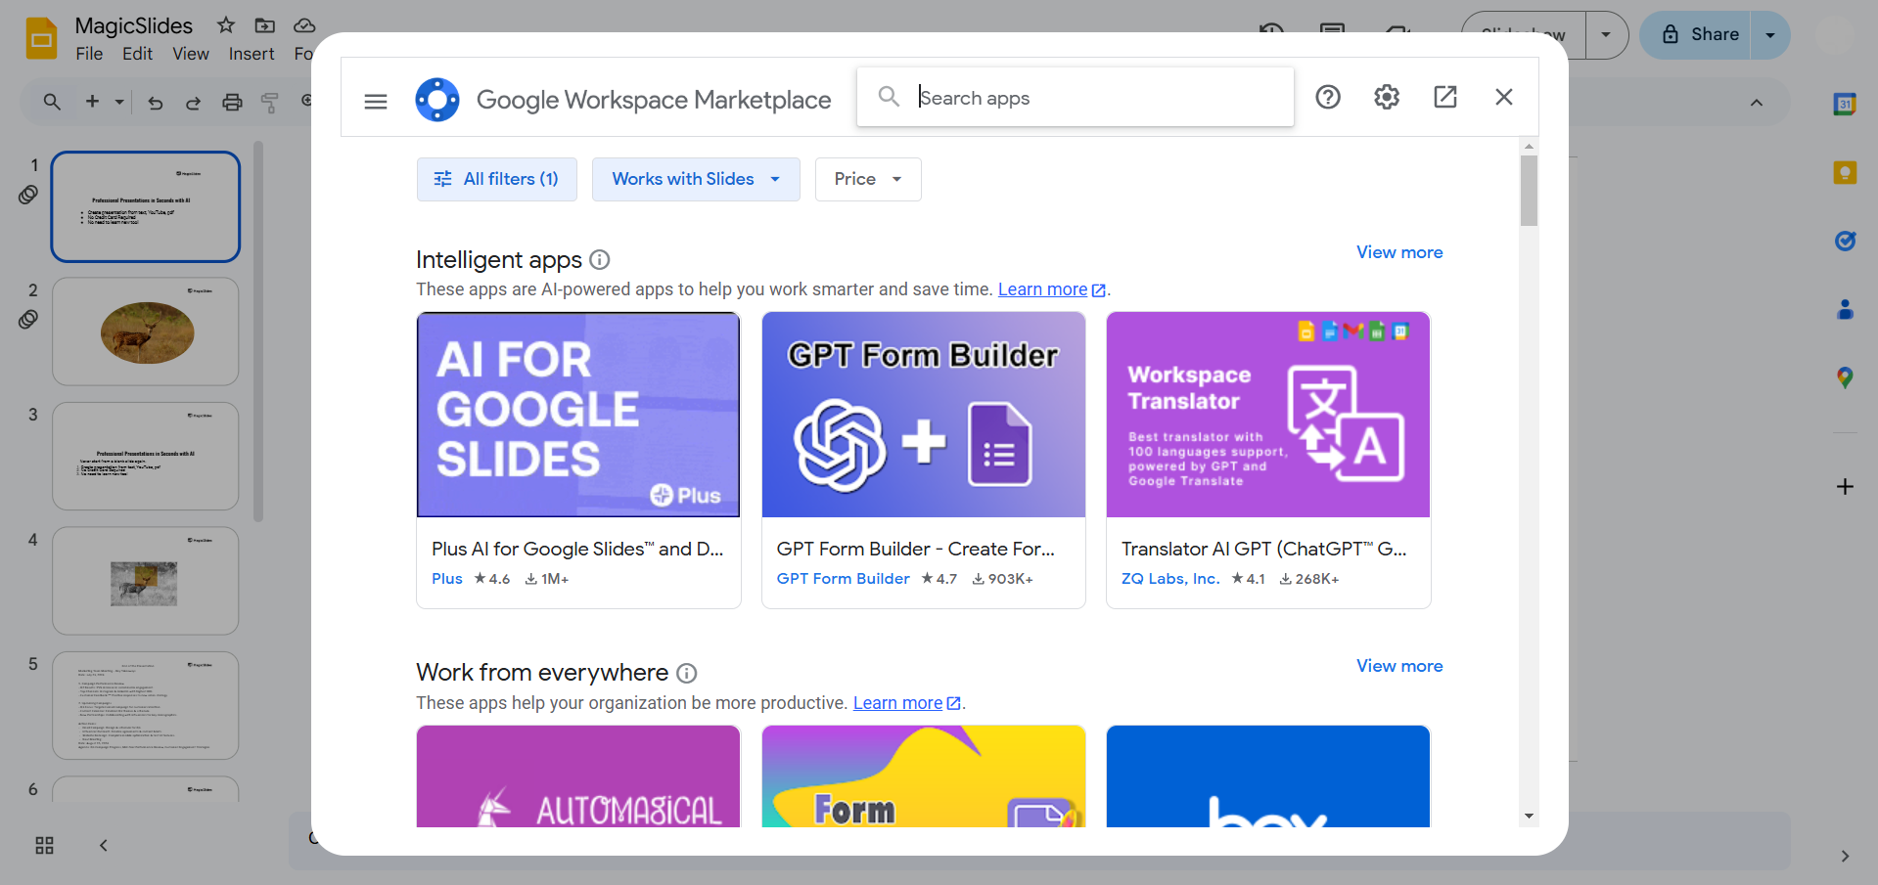Open Google Keep in side panel
This screenshot has width=1878, height=885.
point(1844,173)
